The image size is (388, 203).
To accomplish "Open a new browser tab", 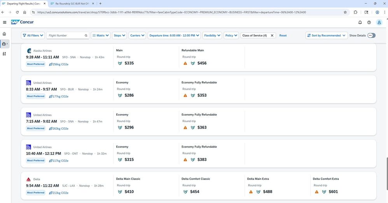I will coord(100,4).
